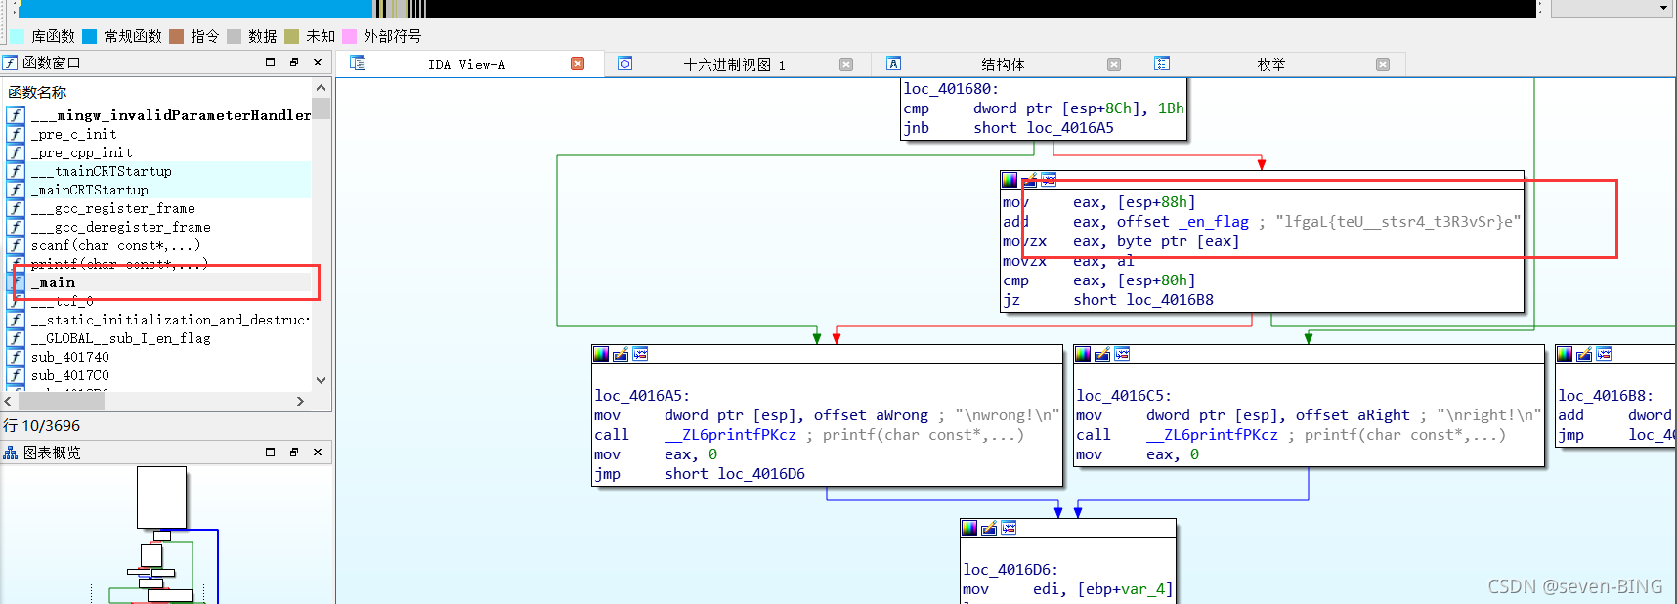Set node color on the loc_4016A5 block
This screenshot has height=604, width=1677.
click(x=601, y=354)
